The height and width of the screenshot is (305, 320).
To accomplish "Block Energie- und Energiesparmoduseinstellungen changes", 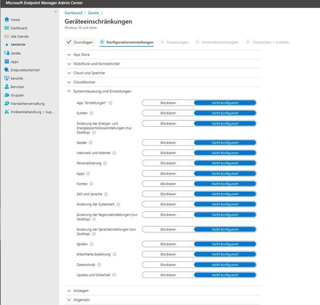I will [168, 124].
